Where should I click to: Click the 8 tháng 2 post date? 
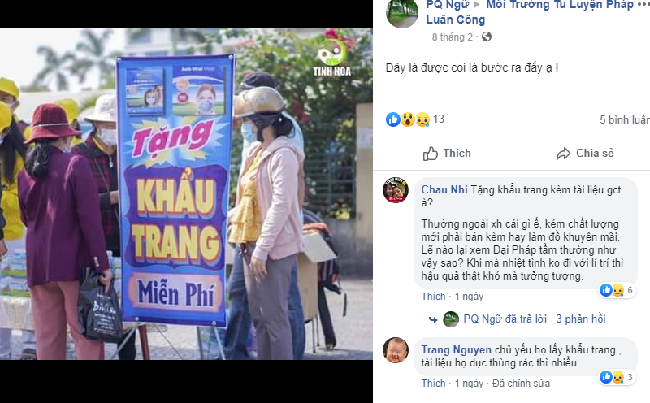coord(453,37)
